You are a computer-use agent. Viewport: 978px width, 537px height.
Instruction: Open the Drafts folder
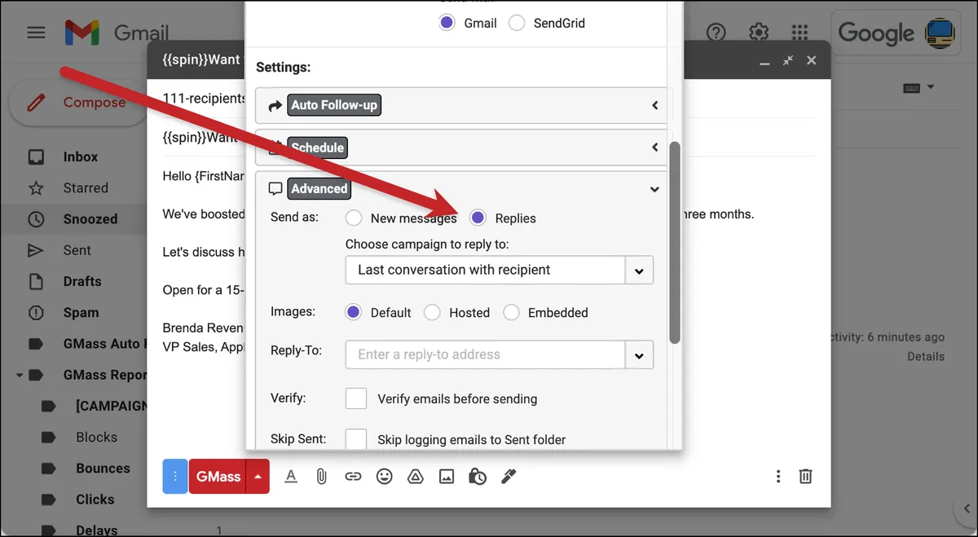pos(82,281)
